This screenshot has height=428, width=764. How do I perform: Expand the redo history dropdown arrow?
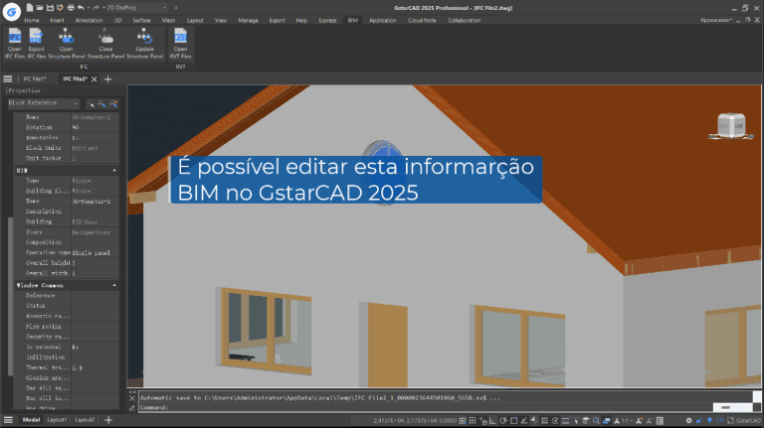point(103,7)
